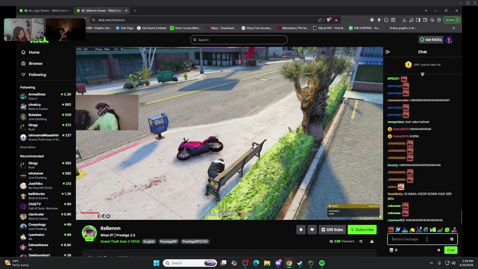Image resolution: width=478 pixels, height=269 pixels.
Task: Open the Jobs Page bookmark
Action: click(124, 28)
